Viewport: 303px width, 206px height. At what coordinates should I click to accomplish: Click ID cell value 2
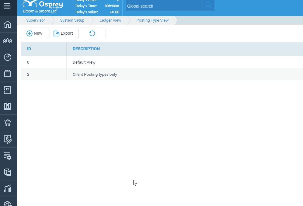28,75
